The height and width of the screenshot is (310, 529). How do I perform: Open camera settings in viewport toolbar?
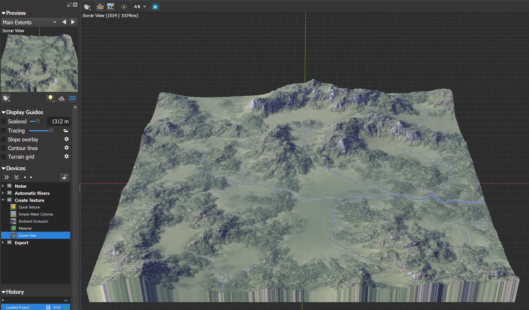coord(87,7)
